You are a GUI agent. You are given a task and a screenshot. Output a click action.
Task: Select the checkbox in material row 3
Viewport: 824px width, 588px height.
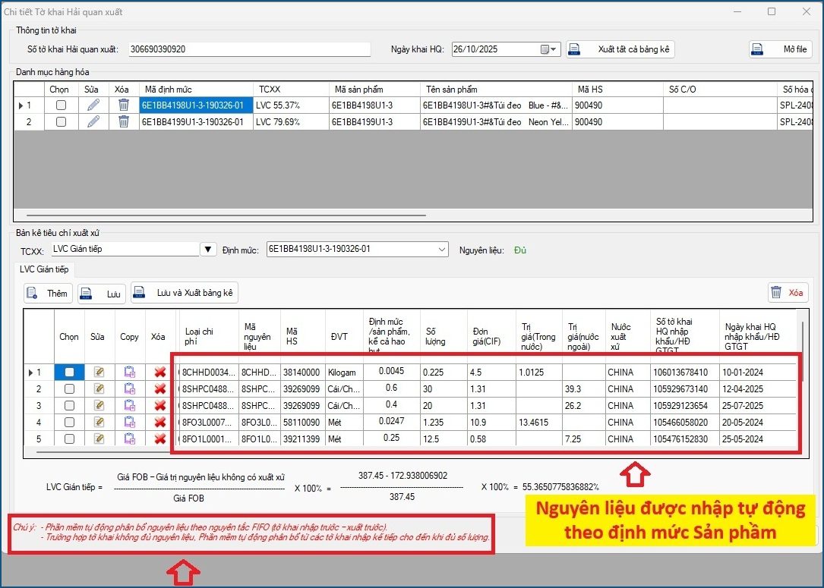click(x=70, y=406)
